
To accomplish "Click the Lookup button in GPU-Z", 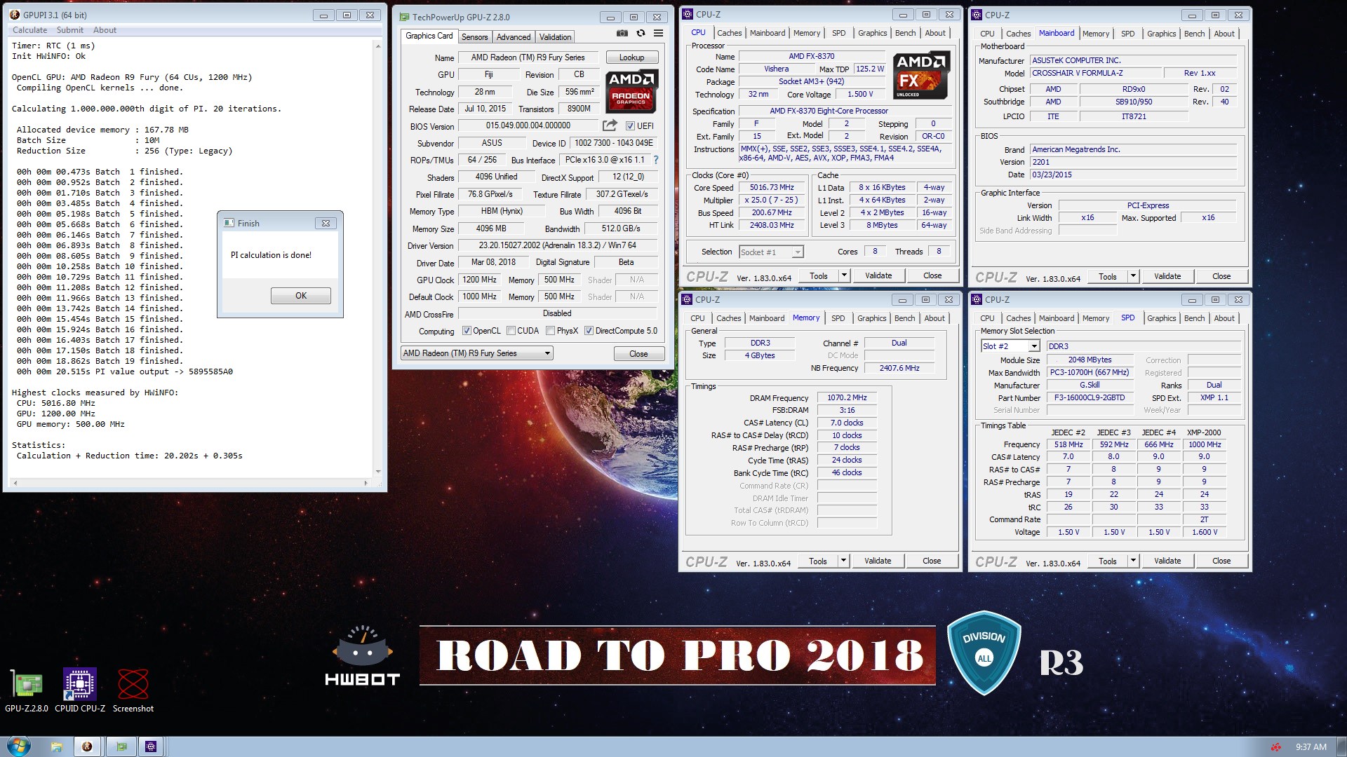I will 631,57.
